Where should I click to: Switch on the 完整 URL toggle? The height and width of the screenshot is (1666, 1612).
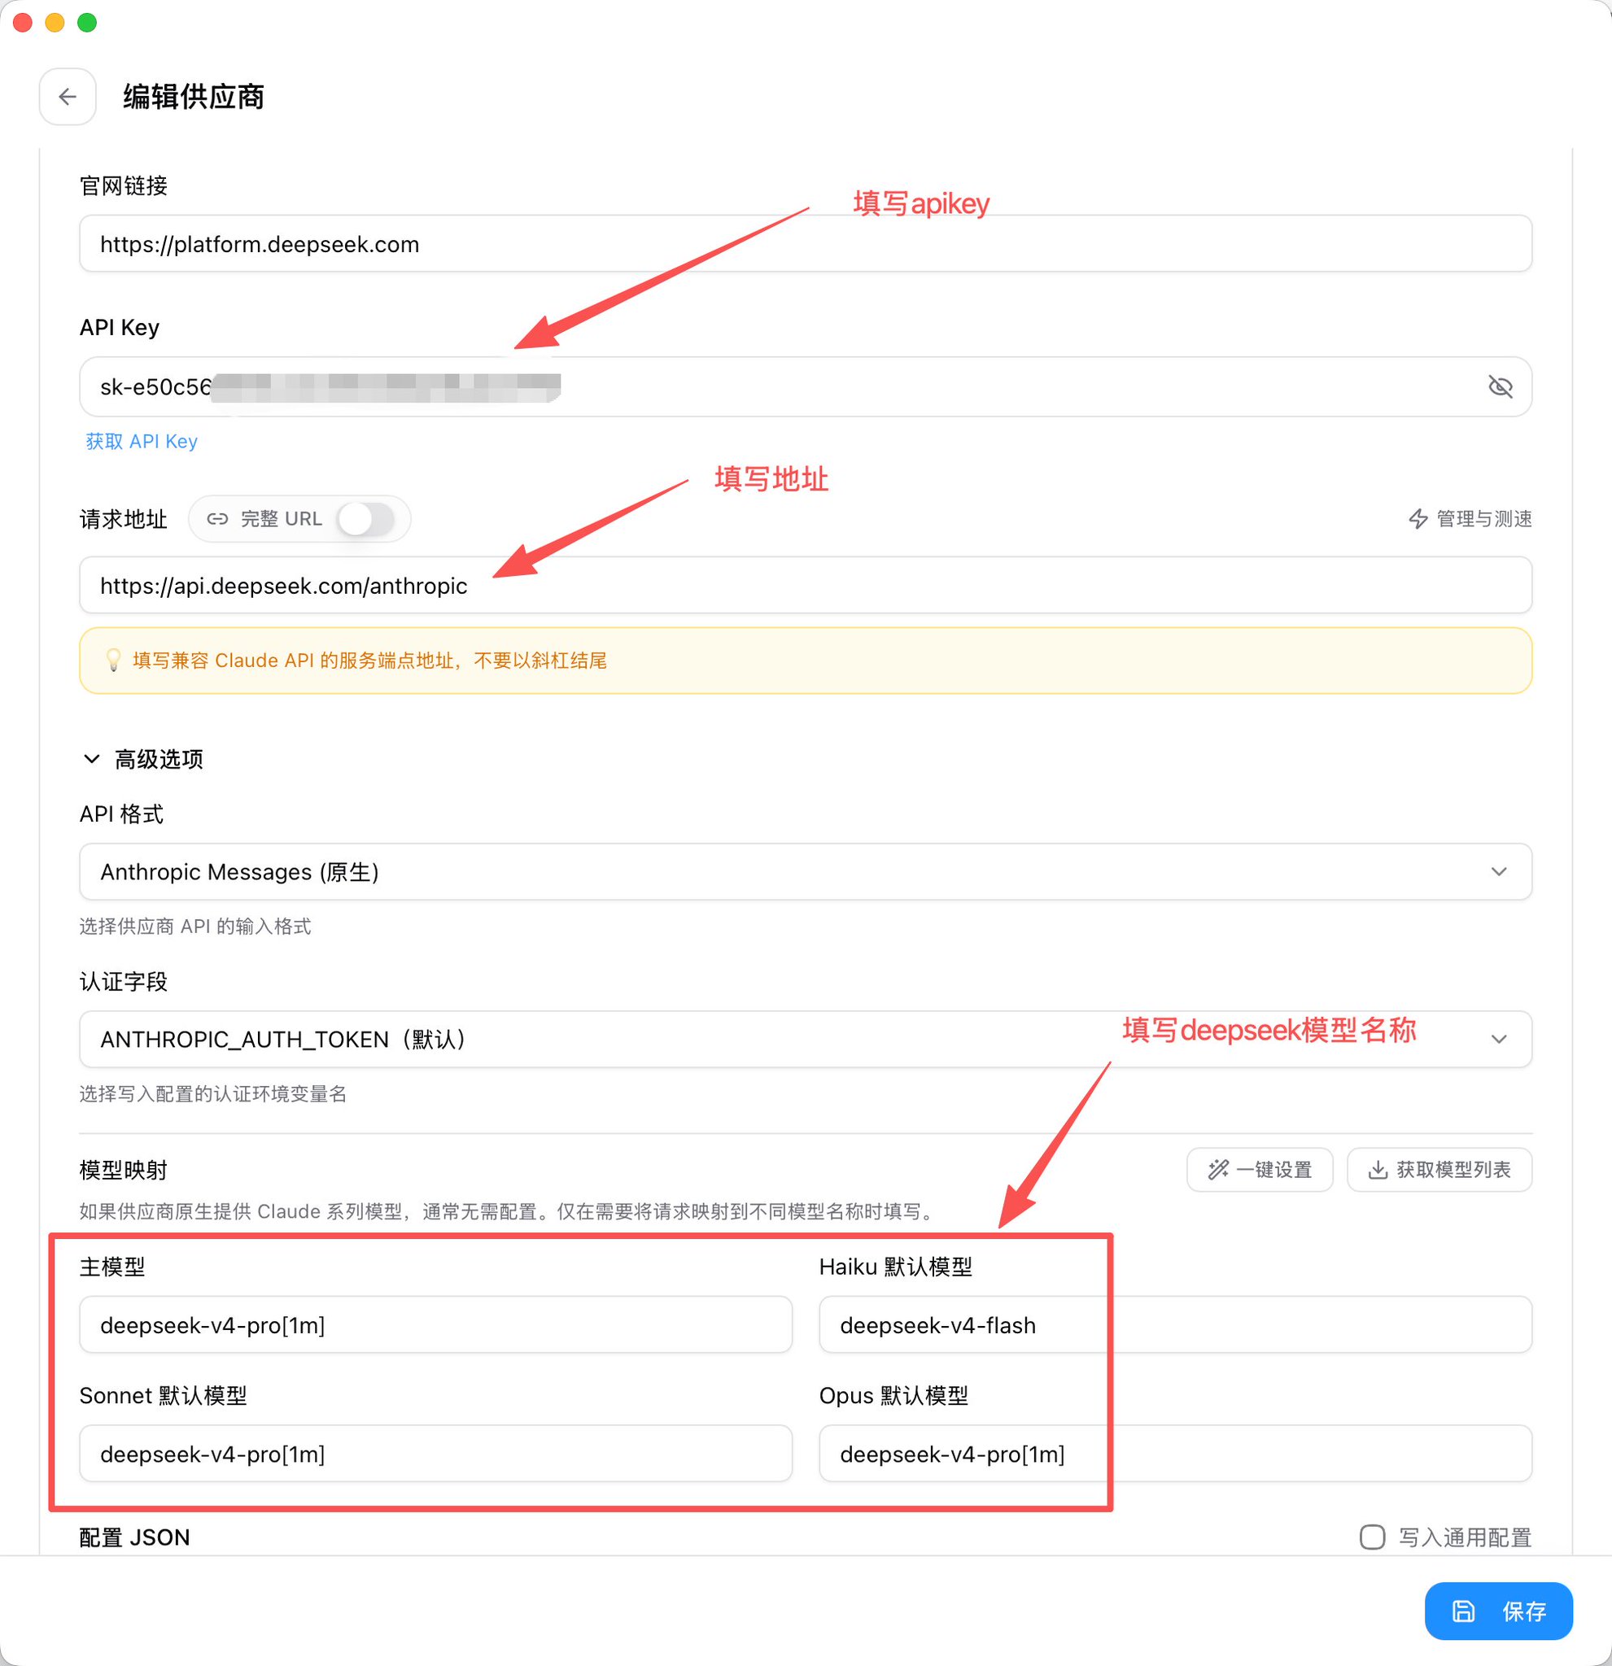click(365, 518)
